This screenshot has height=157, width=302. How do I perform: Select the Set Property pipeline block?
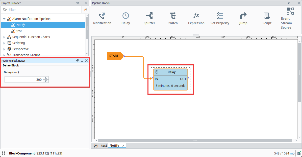pos(220,19)
